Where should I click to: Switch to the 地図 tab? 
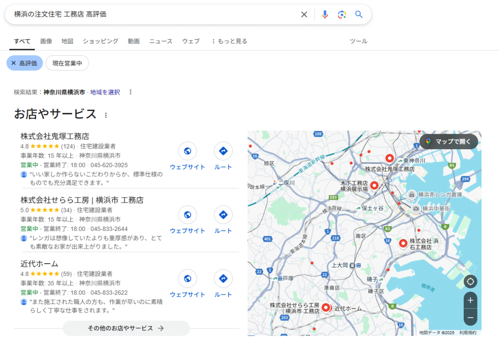pos(67,41)
